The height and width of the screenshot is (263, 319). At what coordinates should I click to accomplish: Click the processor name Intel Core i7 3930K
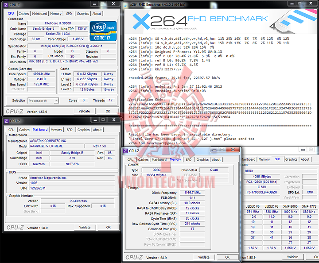(58, 23)
